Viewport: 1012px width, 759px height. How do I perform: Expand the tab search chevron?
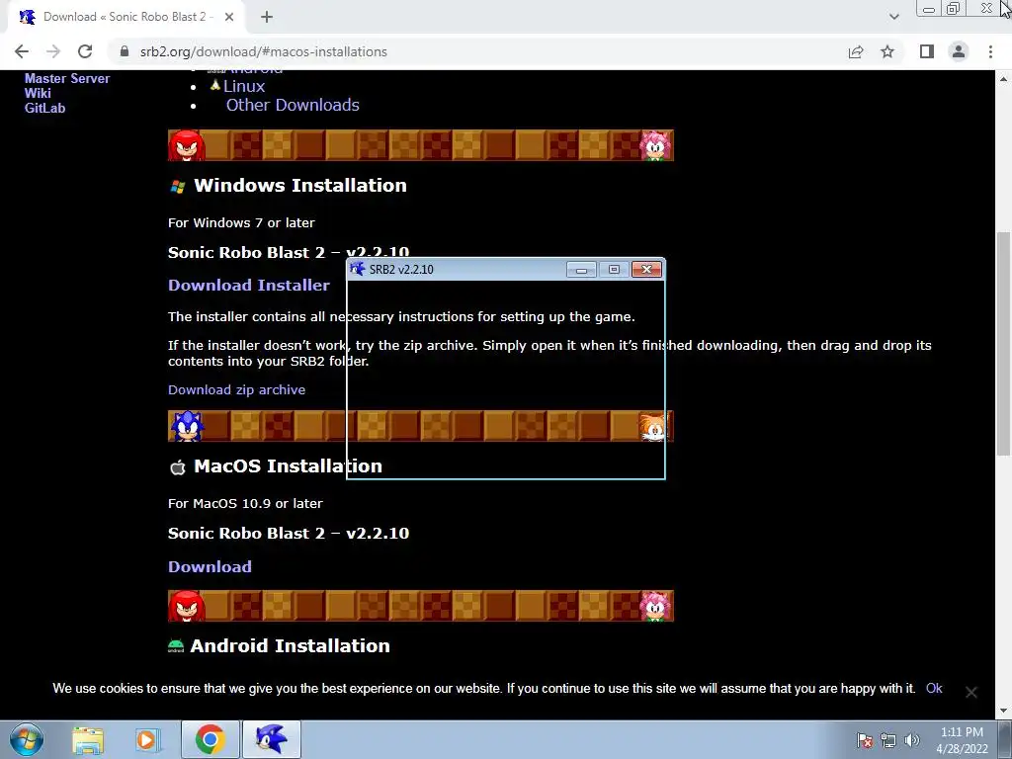click(893, 17)
